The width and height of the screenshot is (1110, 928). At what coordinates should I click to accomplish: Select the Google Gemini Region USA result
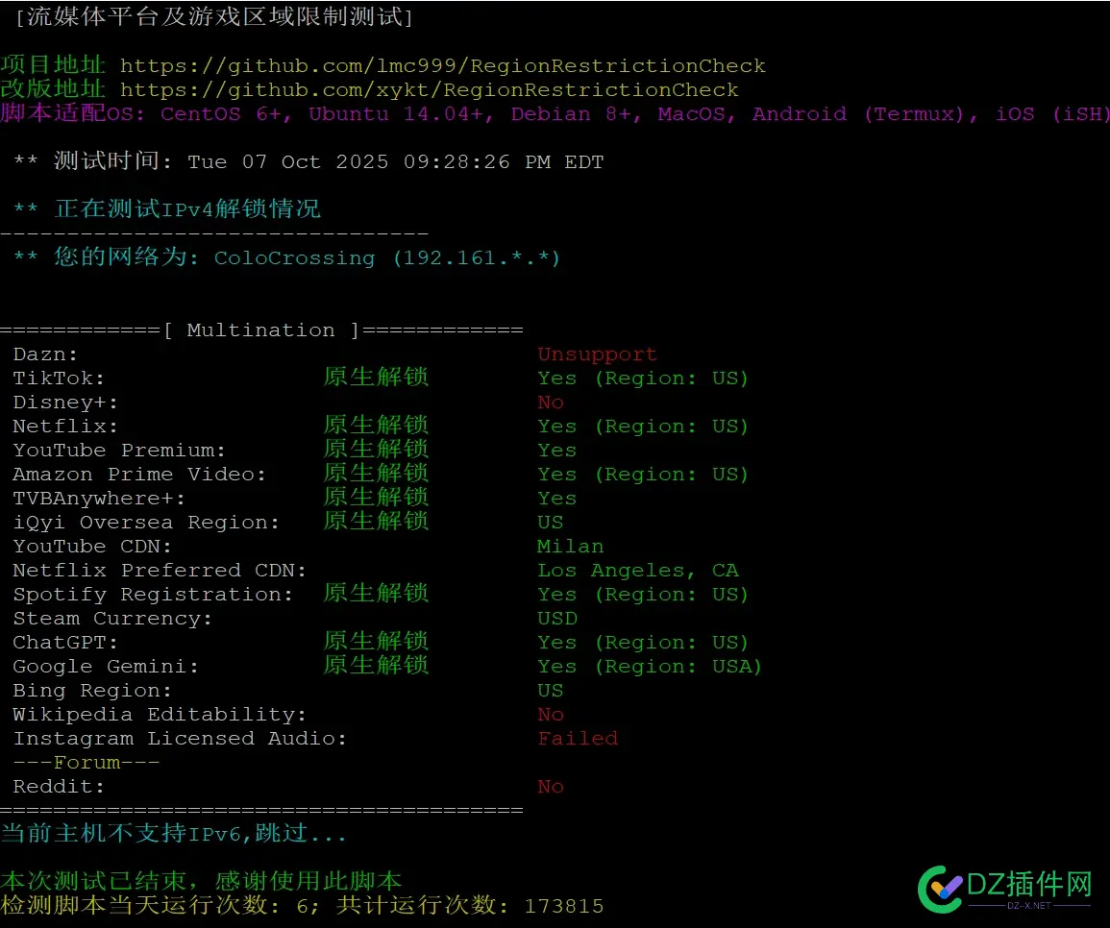pos(649,667)
